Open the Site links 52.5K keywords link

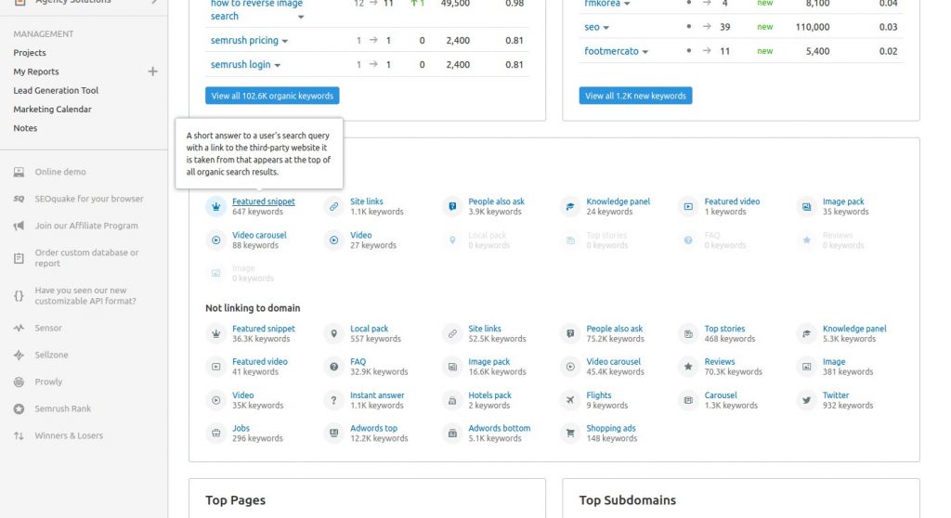(485, 328)
